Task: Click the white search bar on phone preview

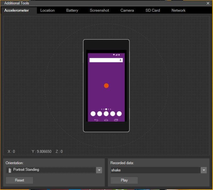Action: point(104,60)
